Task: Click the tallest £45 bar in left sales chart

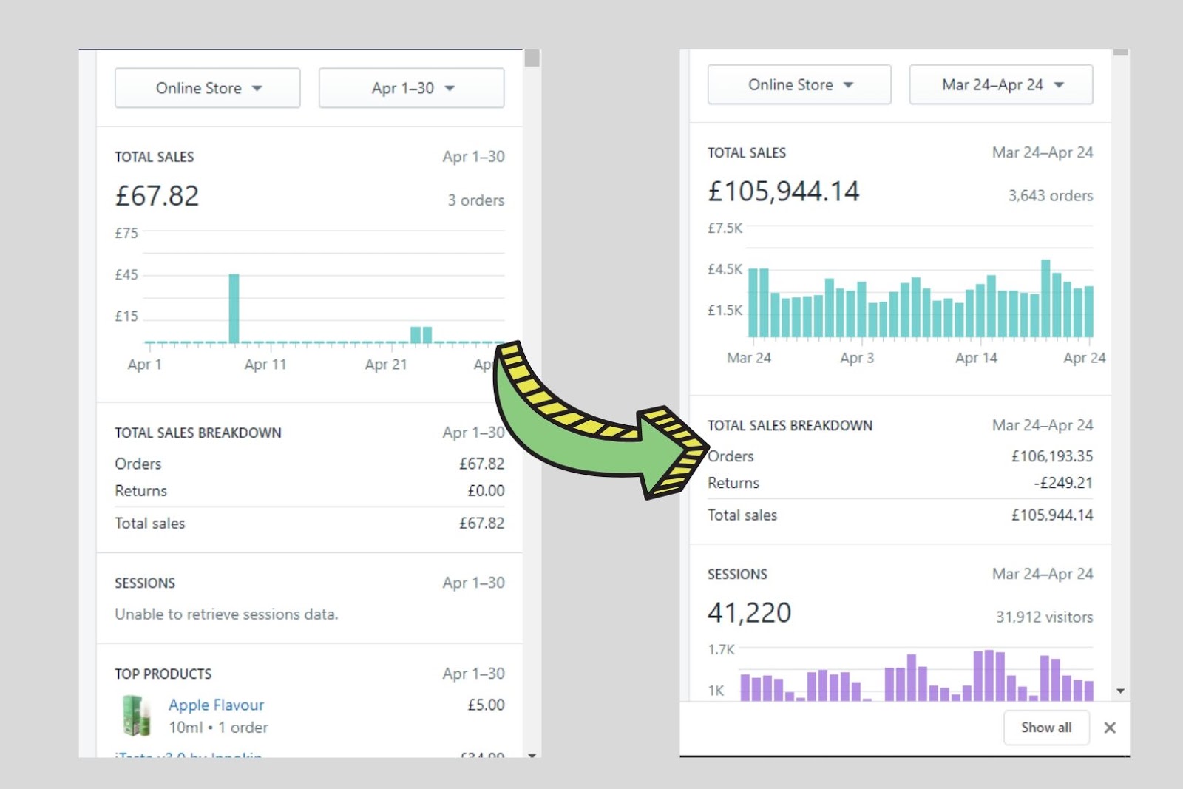Action: pos(234,308)
